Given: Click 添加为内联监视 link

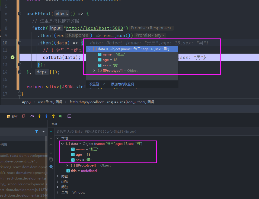Looking at the screenshot, I should coord(122,84).
